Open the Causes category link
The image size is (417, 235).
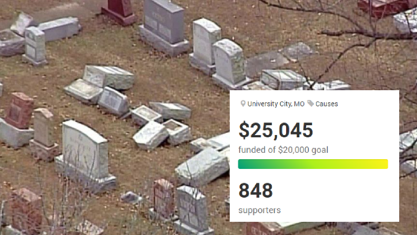click(x=327, y=104)
